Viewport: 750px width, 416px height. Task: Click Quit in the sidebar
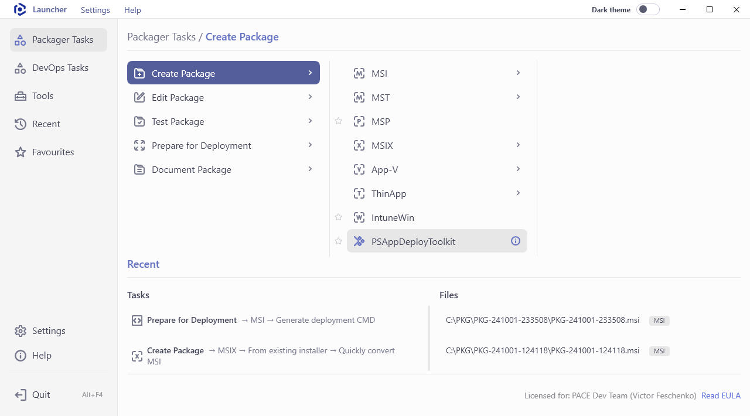(59, 395)
